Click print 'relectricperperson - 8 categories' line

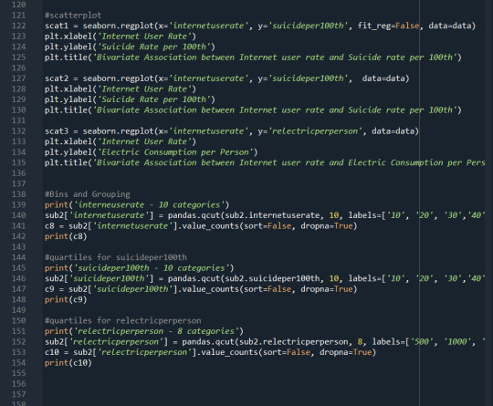pyautogui.click(x=144, y=331)
